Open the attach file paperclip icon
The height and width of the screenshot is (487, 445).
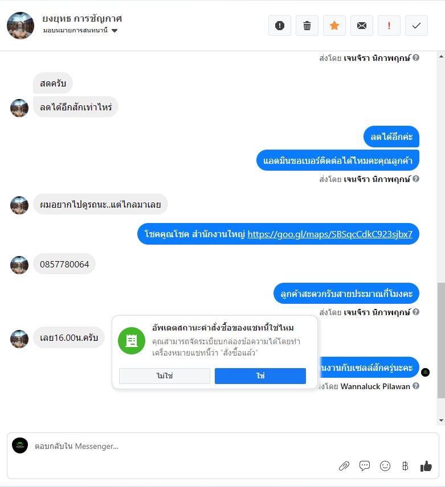pos(344,466)
